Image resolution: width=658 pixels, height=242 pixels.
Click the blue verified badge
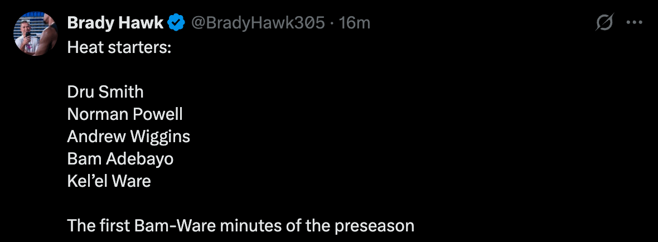coord(177,23)
